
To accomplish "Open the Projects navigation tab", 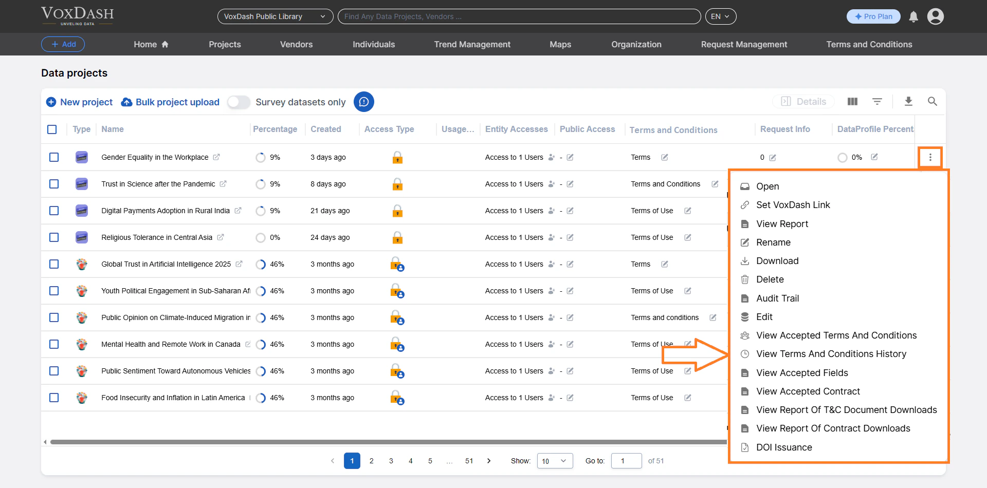I will tap(225, 44).
